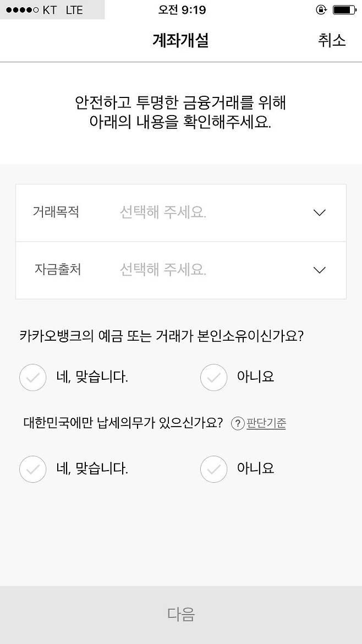Tap the chevron arrow in the 거래목적 row
The height and width of the screenshot is (644, 362).
(319, 212)
